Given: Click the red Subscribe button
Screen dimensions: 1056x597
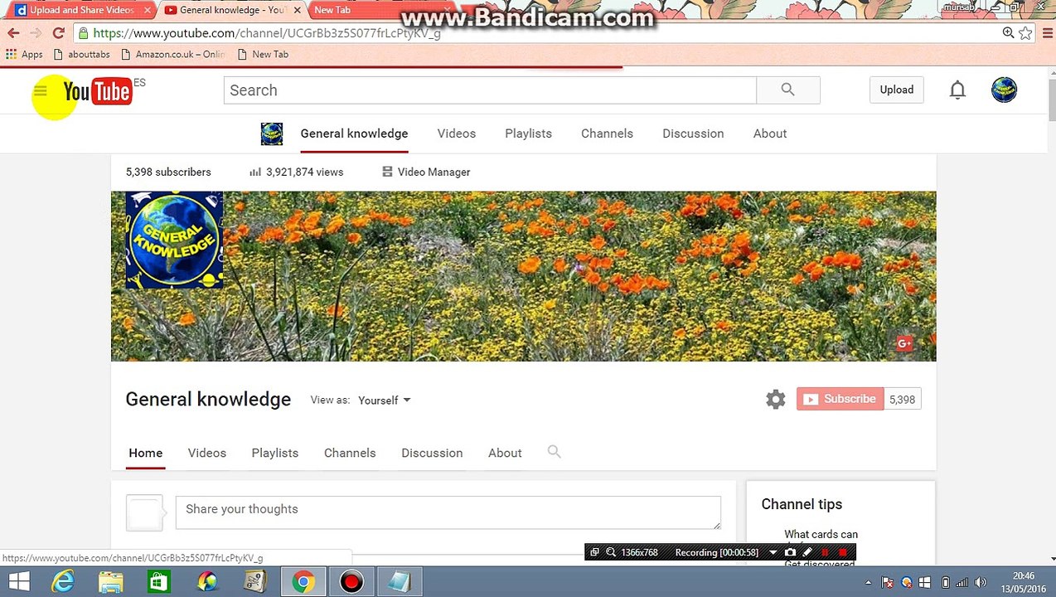Looking at the screenshot, I should (840, 399).
